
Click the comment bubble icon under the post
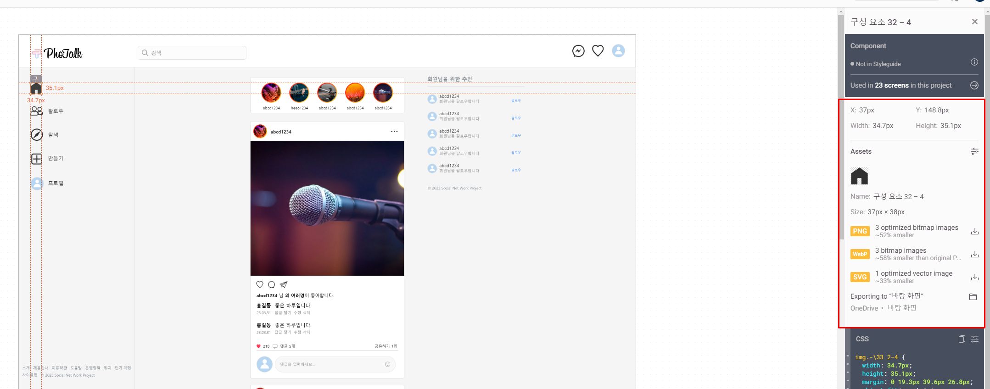272,284
